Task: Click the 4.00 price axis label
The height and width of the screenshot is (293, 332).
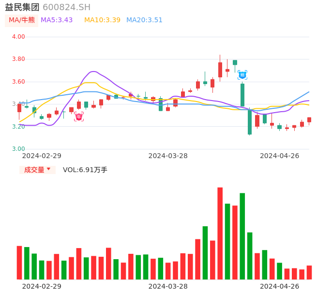Action: point(18,37)
